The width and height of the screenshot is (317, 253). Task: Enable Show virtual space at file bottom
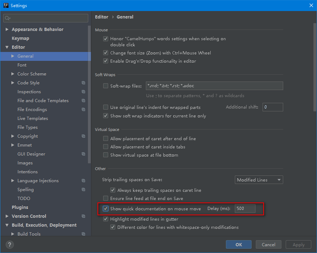point(106,155)
